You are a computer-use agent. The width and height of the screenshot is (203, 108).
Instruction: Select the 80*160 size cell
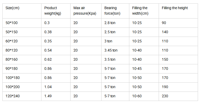[x=12, y=60]
